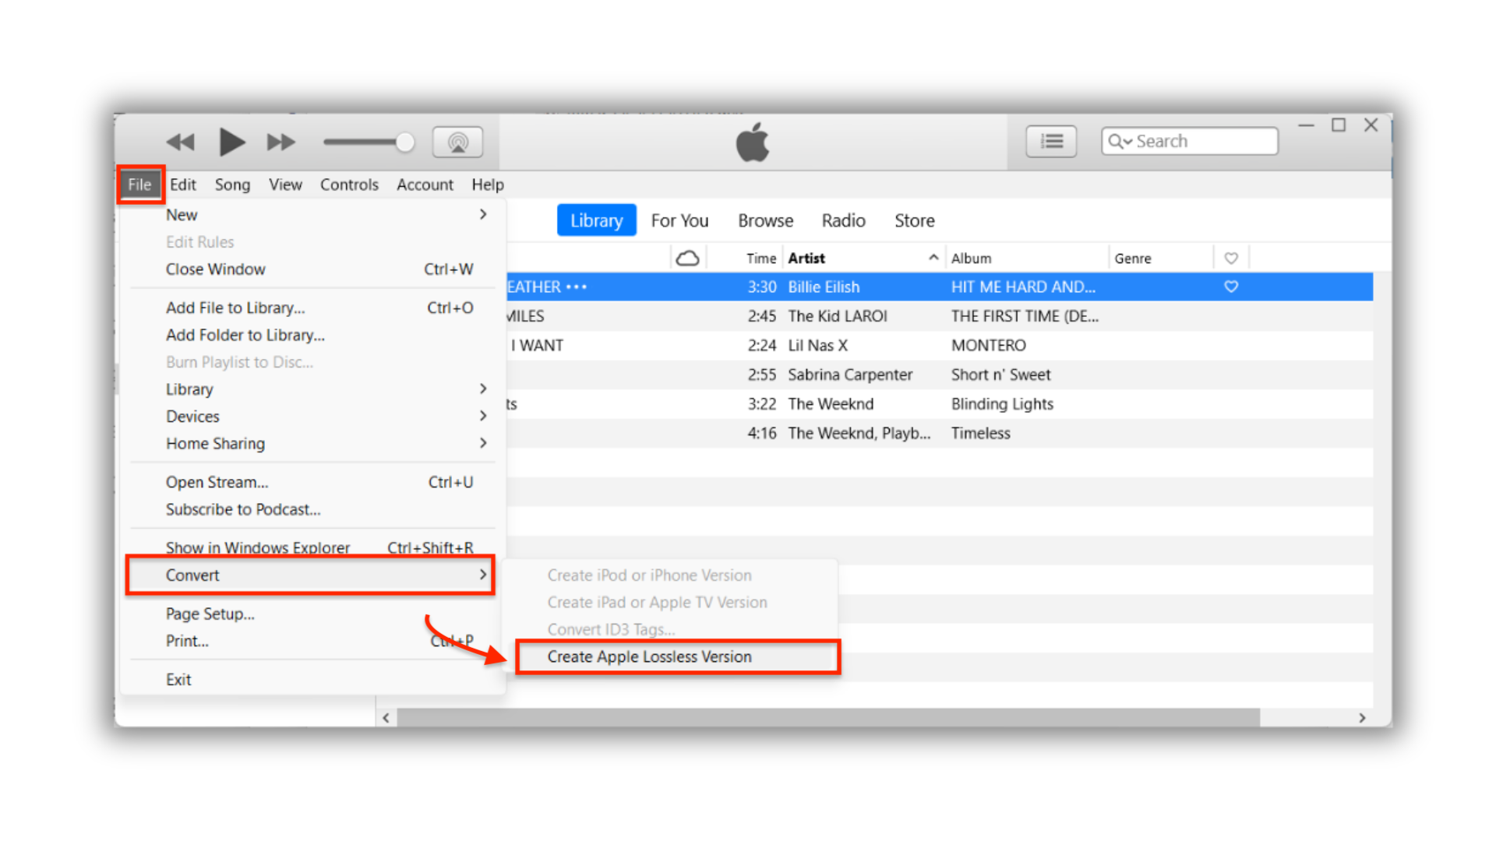Open the Controls menu
Screen dimensions: 1496x841
coord(349,185)
